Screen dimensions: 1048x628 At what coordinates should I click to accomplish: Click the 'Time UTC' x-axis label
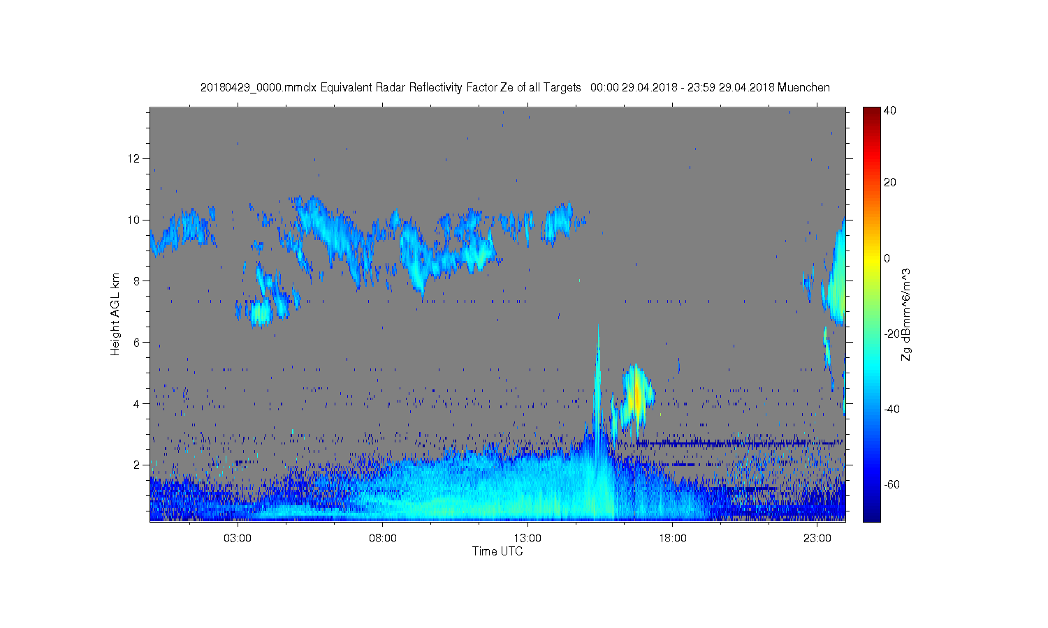point(497,551)
